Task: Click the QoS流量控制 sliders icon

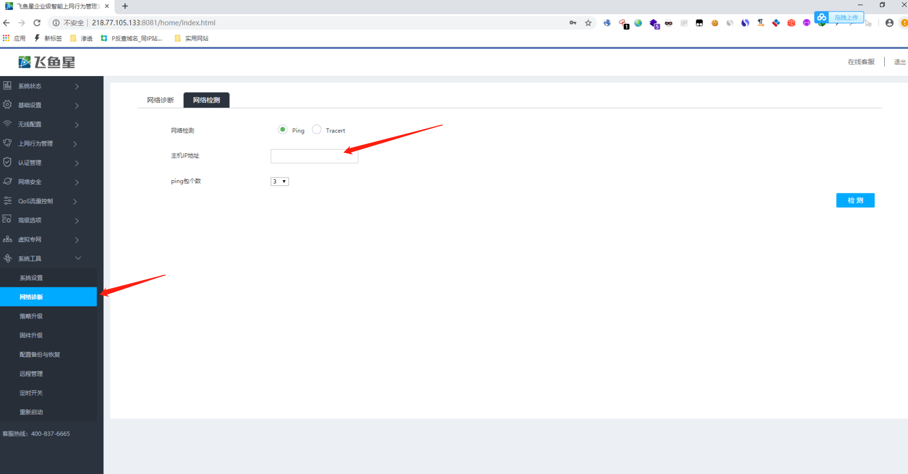Action: click(x=7, y=201)
